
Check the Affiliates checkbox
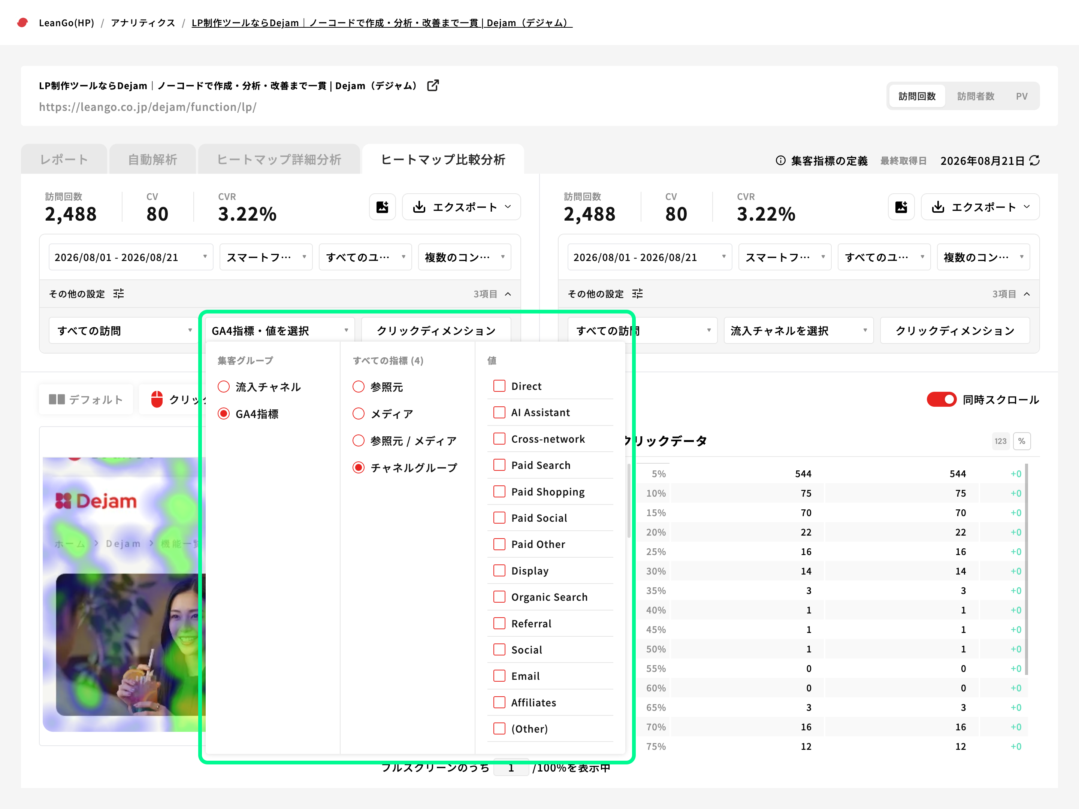pyautogui.click(x=499, y=702)
